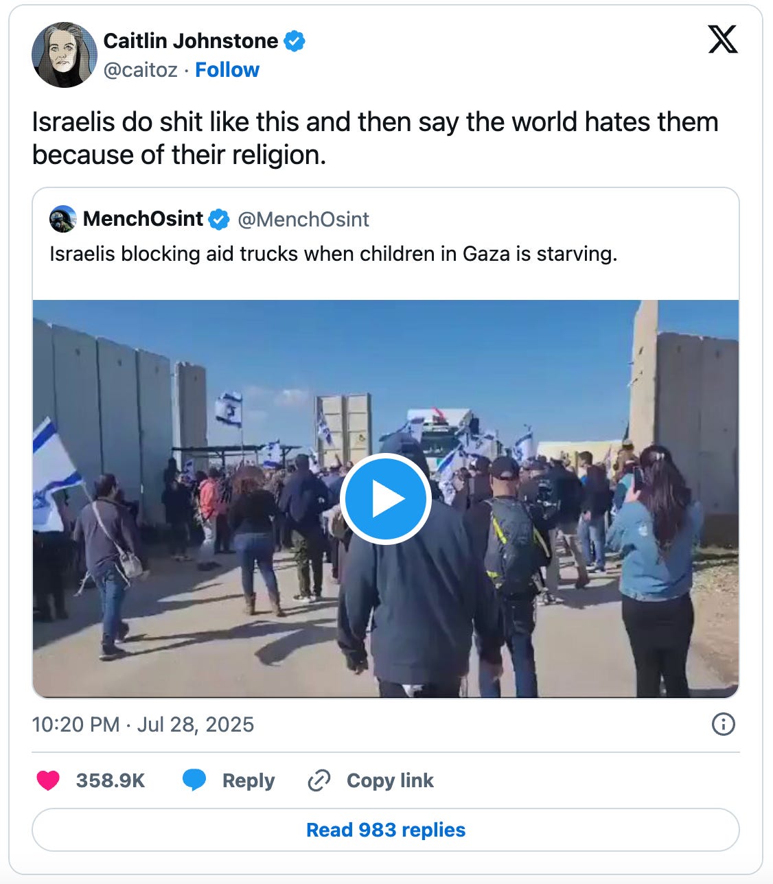Click the pink heart like icon
773x884 pixels.
pyautogui.click(x=48, y=780)
